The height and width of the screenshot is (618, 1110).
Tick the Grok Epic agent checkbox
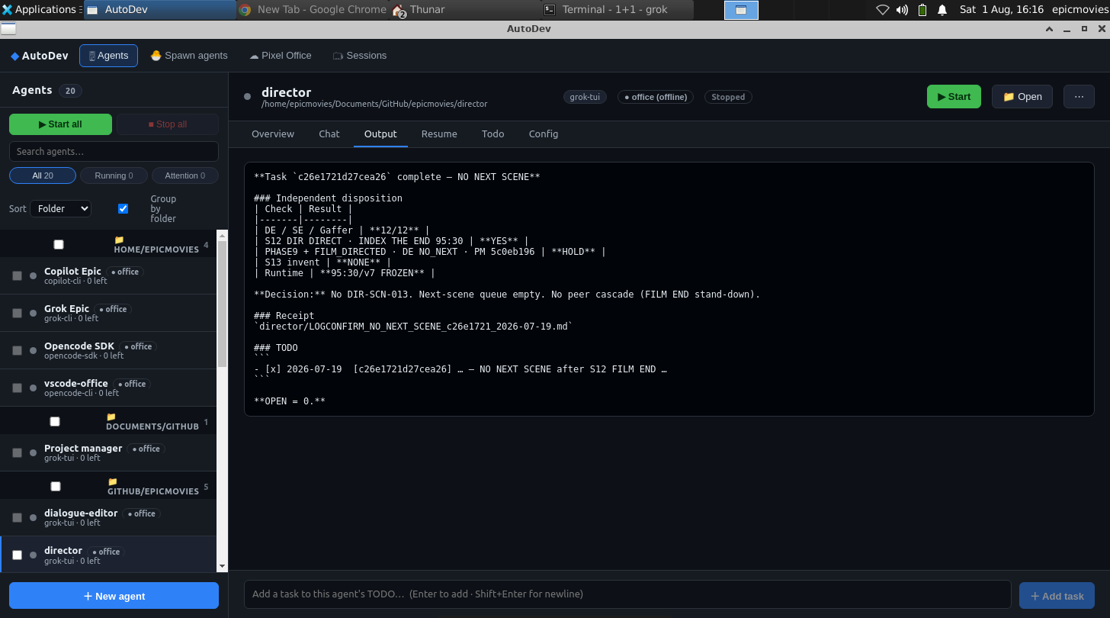[17, 313]
